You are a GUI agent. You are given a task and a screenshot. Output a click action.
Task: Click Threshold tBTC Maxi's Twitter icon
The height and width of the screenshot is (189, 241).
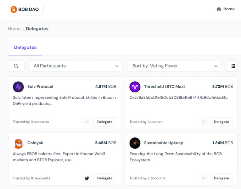(203, 122)
